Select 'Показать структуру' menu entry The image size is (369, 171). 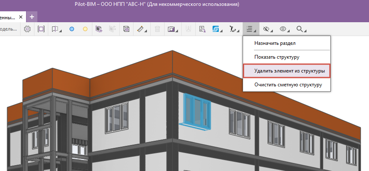pos(287,57)
